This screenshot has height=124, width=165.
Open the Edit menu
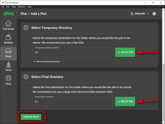(x=8, y=7)
